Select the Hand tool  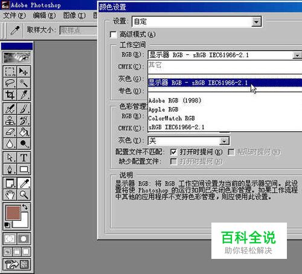pos(10,195)
